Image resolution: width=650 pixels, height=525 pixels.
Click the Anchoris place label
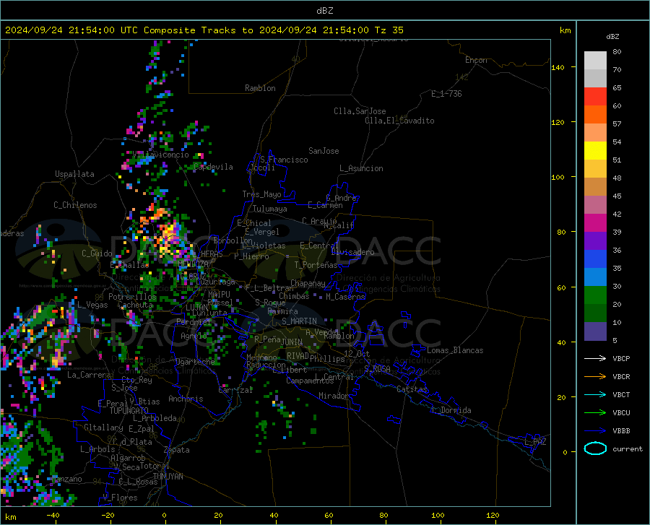[x=186, y=399]
